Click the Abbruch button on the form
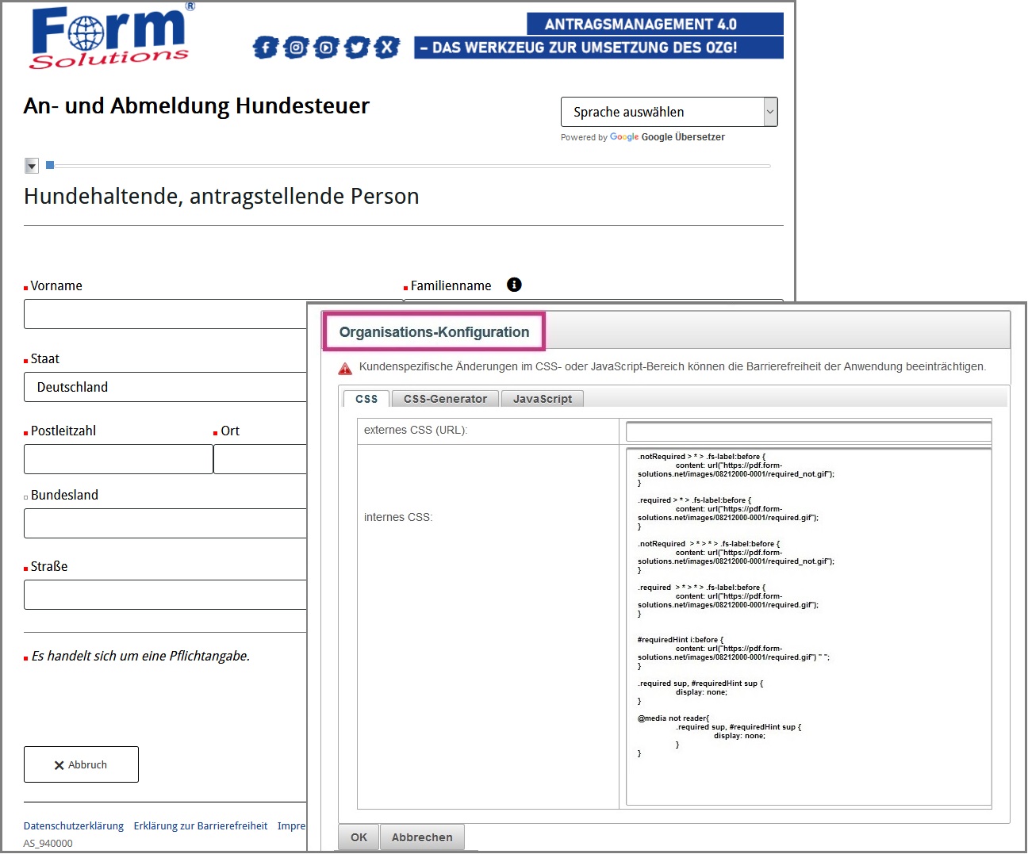Viewport: 1028px width, 854px height. coord(81,764)
